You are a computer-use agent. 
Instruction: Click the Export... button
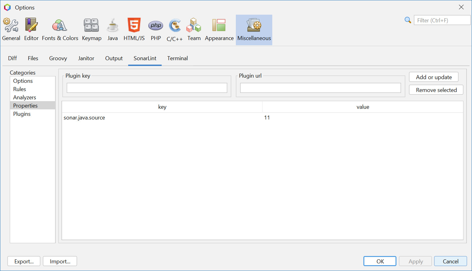[x=24, y=261]
